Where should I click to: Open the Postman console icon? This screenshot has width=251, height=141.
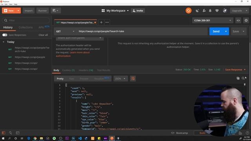18,133
